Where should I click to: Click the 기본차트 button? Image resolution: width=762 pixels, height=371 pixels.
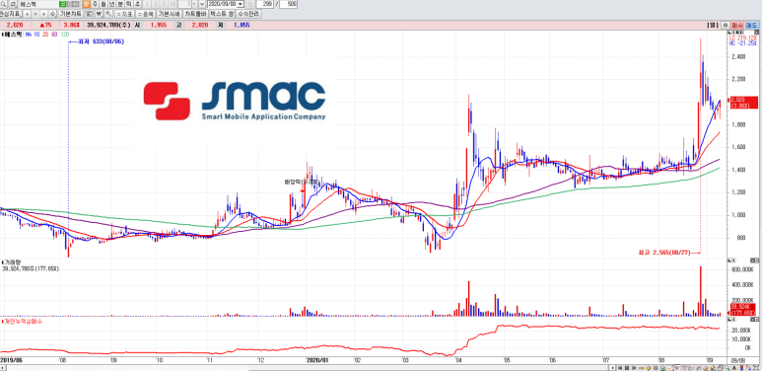click(x=70, y=14)
